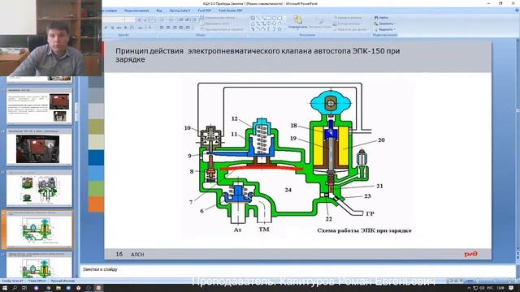520x292 pixels.
Task: Click the slide panel scrollbar thumb
Action: (77, 112)
